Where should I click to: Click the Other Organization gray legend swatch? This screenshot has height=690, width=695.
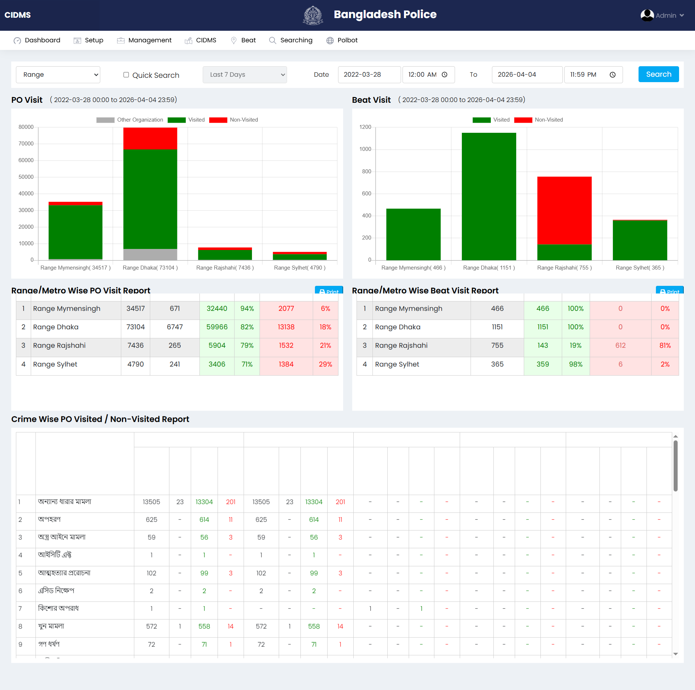click(x=105, y=120)
